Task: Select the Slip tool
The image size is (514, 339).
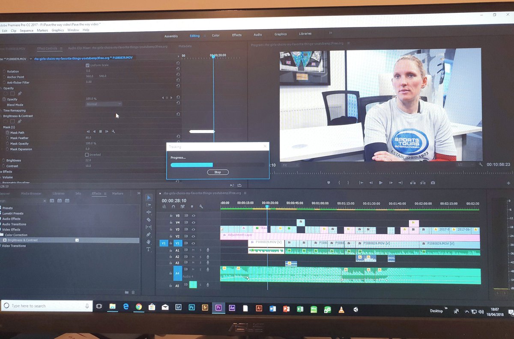Action: 149,227
